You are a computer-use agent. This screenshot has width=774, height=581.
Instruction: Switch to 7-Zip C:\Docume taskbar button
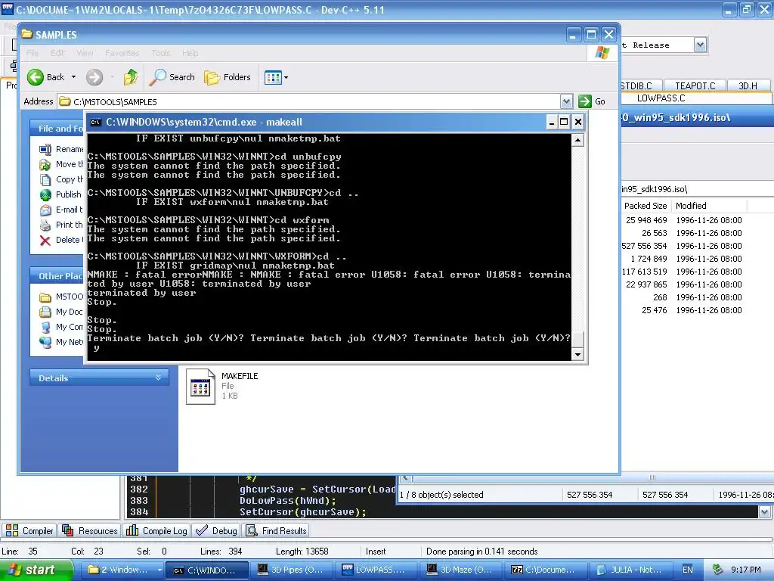tap(545, 570)
